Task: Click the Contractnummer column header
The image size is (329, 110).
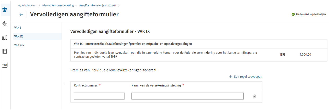Action: tap(86, 85)
